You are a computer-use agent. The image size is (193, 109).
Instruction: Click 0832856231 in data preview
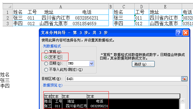click(99, 106)
